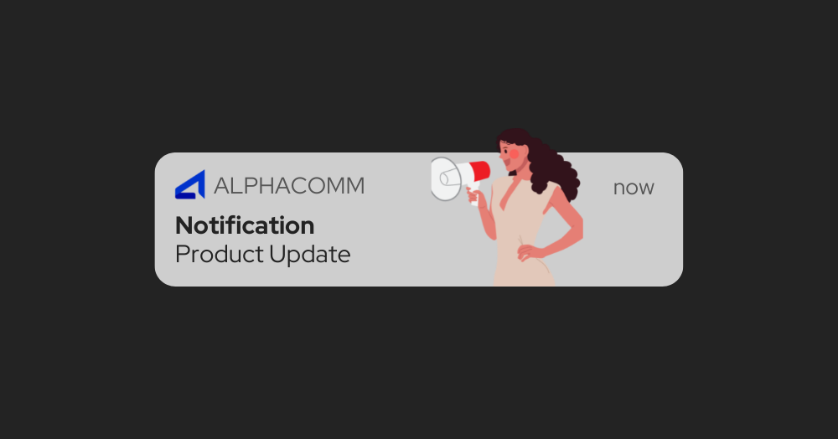This screenshot has width=838, height=439.
Task: Click the notification card's rounded top-left corner
Action: [x=163, y=160]
